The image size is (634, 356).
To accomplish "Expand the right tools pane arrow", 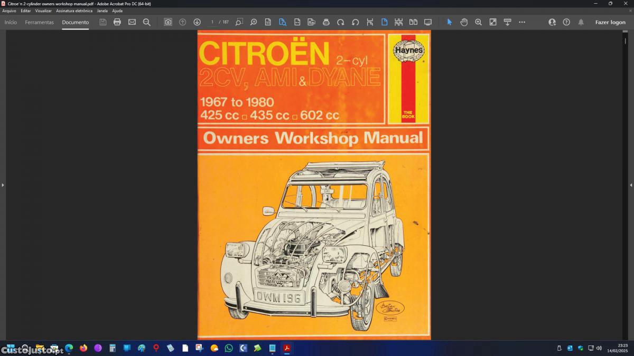I will coord(631,185).
